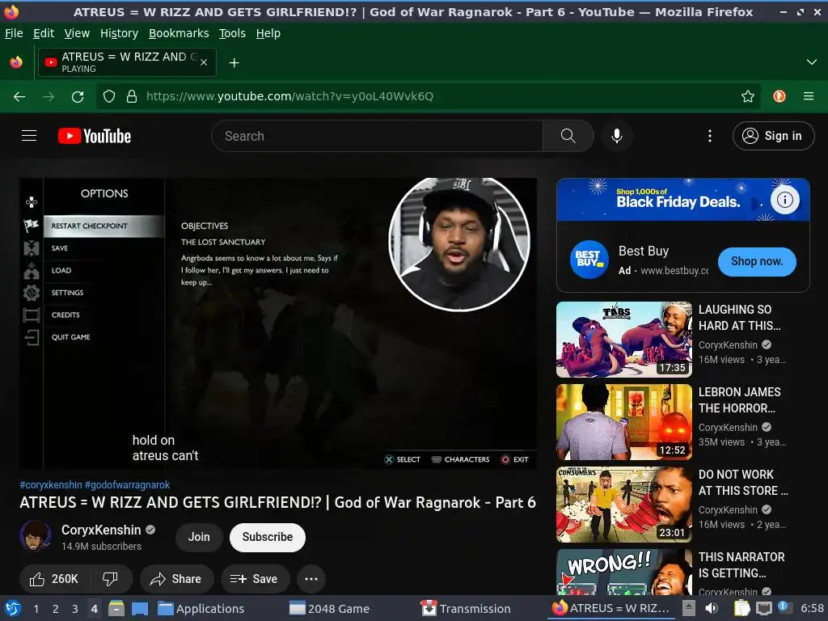Viewport: 828px width, 621px height.
Task: Click the Join membership button
Action: [x=199, y=537]
